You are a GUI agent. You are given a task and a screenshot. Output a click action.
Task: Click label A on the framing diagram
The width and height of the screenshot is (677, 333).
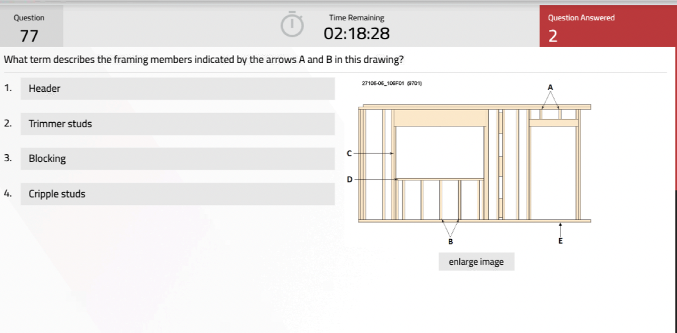click(551, 86)
